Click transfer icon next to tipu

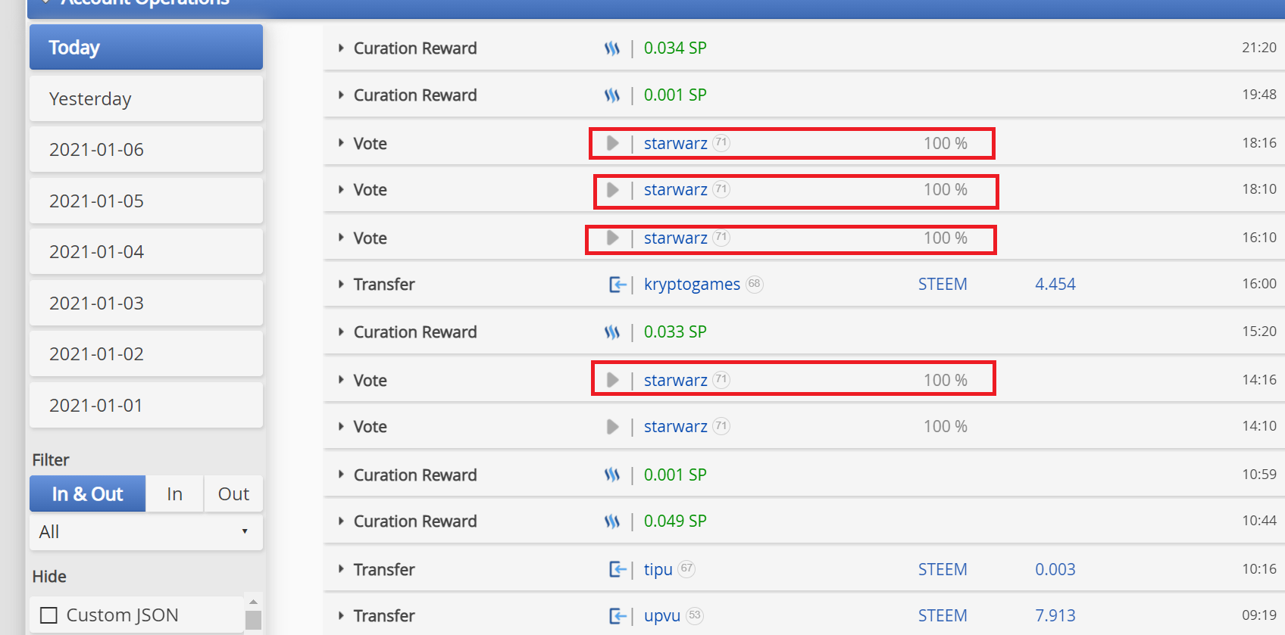(617, 569)
